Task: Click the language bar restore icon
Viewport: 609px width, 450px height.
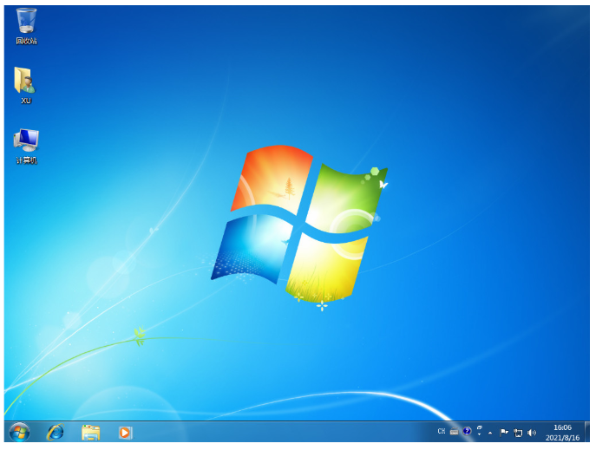Action: [x=479, y=427]
